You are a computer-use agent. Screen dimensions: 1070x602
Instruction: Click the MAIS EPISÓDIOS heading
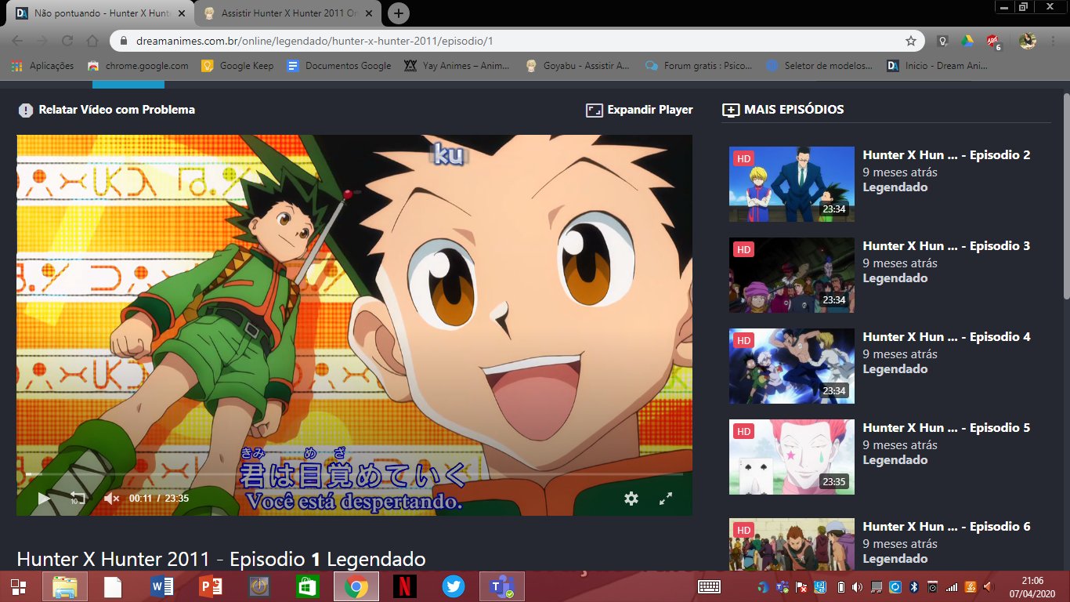click(783, 110)
